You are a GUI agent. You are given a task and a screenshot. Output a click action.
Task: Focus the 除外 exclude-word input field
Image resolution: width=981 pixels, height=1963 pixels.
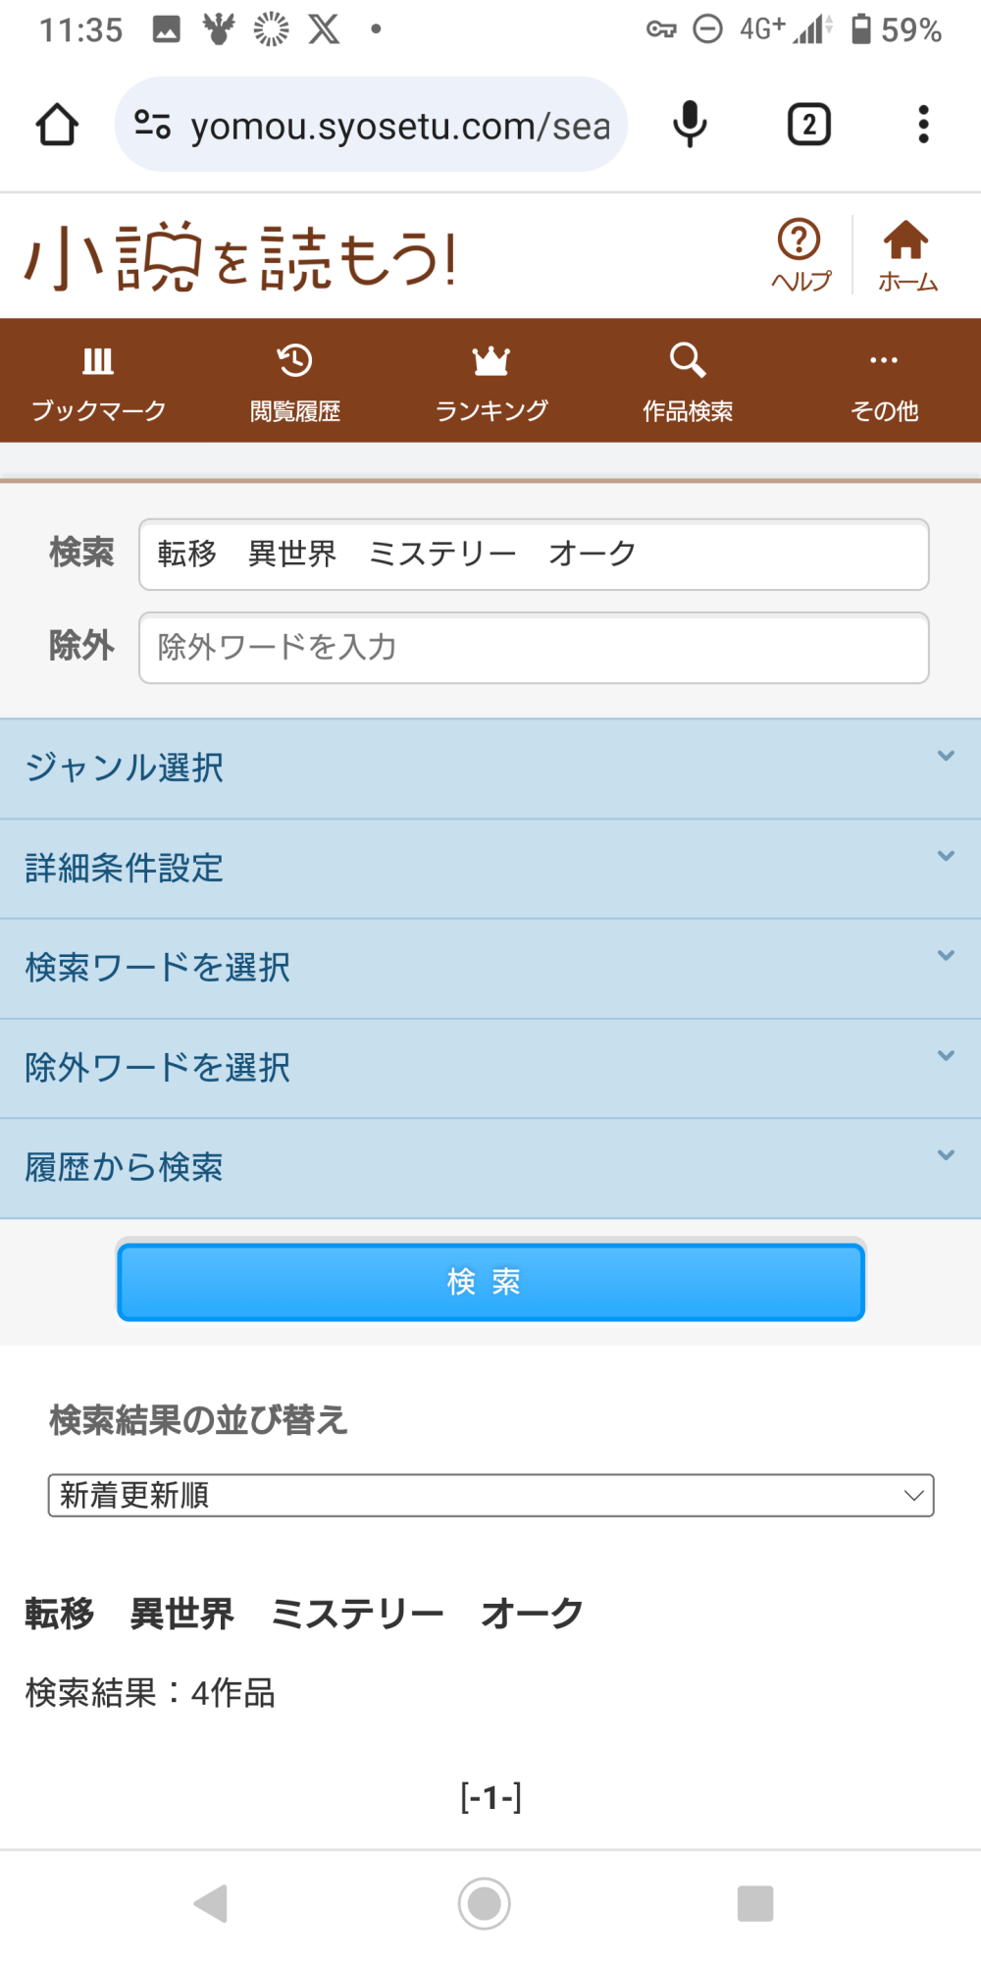[534, 648]
